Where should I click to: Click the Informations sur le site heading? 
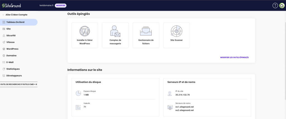(85, 70)
